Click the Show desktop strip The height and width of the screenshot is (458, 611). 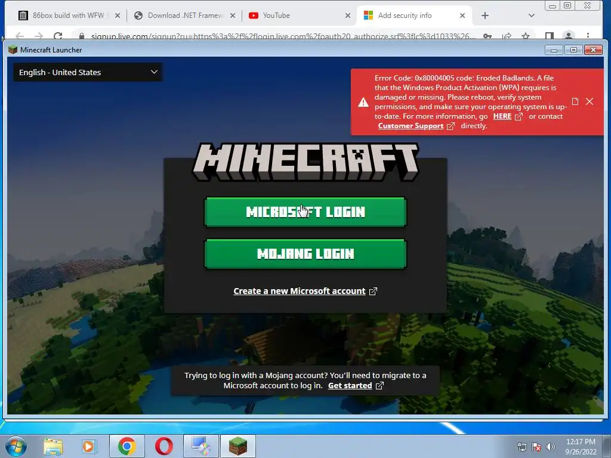coord(607,446)
